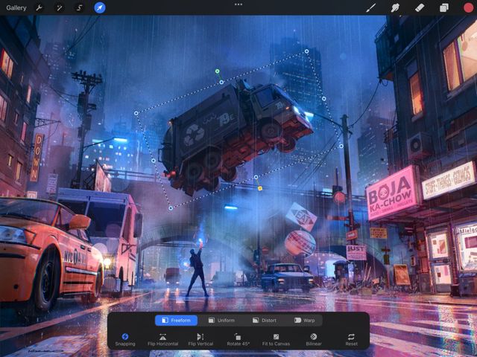Flip the selection vertically
The image size is (477, 357).
coord(200,340)
